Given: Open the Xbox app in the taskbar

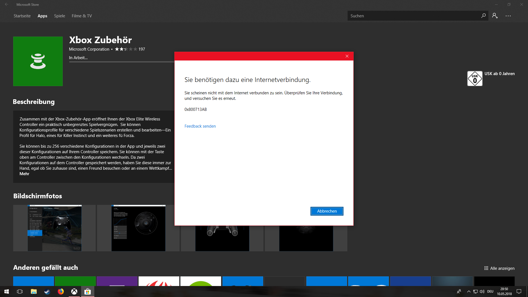Looking at the screenshot, I should (x=74, y=291).
